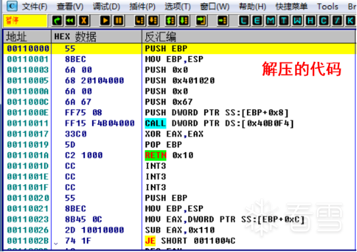This screenshot has height=252, width=357.
Task: Click the Step Over toolbar icon
Action: pos(153,20)
